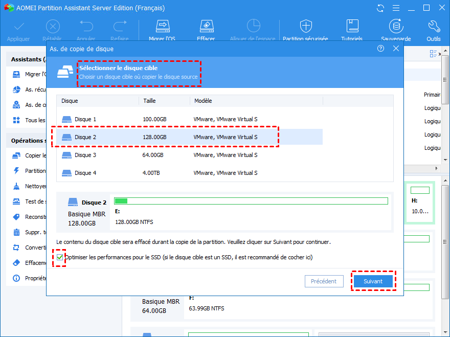This screenshot has height=337, width=450.
Task: Click the Précédent button
Action: click(x=324, y=281)
